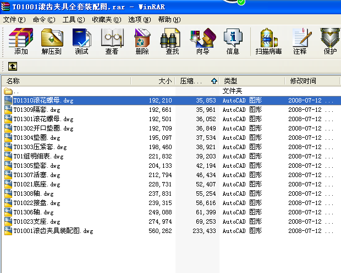The image size is (341, 273).
Task: Open the 命令(C) menu
Action: click(44, 20)
